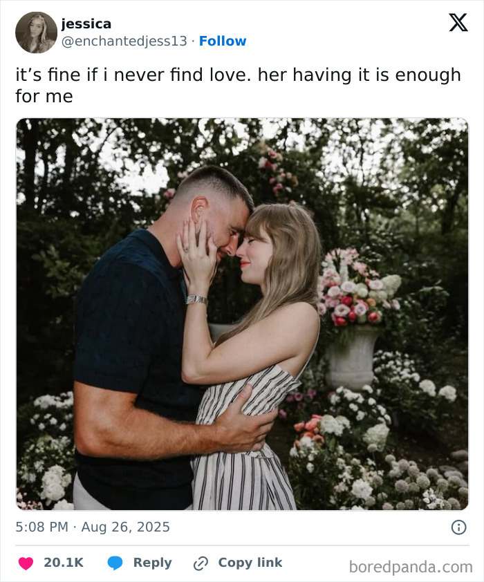Click the white flower urn in the photo
484x582 pixels.
click(x=352, y=357)
